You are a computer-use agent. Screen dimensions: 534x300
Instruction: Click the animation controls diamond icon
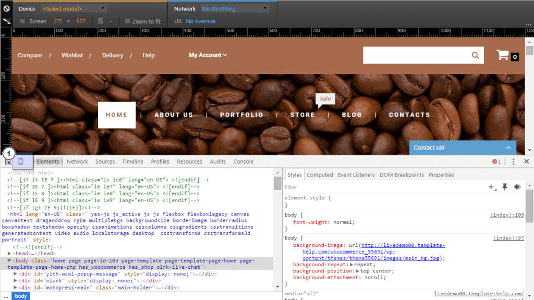[517, 187]
